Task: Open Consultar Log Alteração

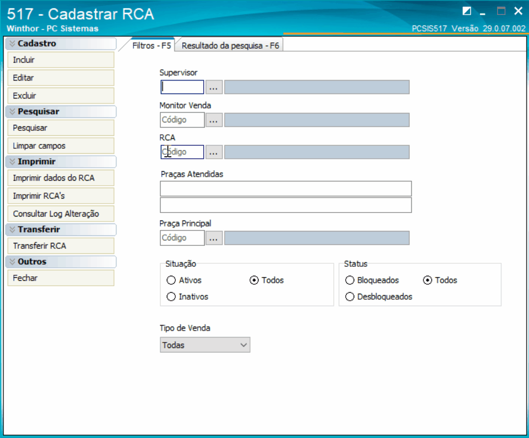Action: click(x=61, y=214)
